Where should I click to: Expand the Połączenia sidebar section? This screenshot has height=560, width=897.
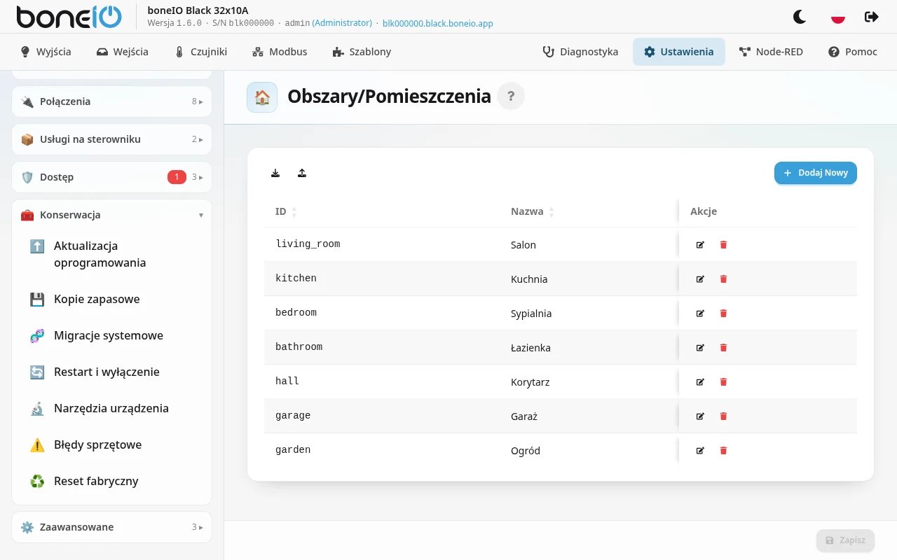point(112,101)
